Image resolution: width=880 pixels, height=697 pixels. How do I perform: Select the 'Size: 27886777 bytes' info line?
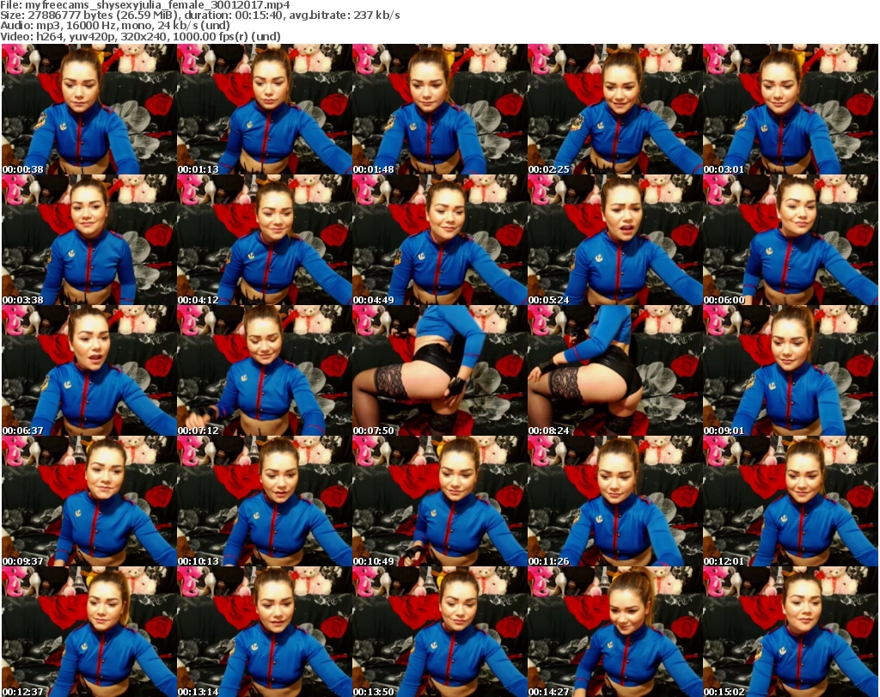[x=199, y=15]
